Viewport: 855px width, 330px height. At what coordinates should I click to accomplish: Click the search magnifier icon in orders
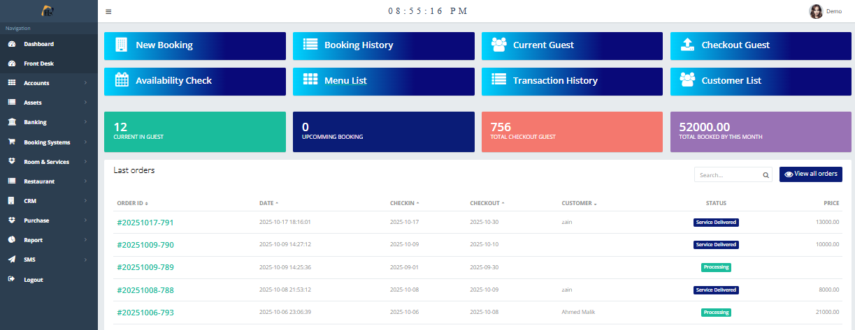(x=766, y=175)
